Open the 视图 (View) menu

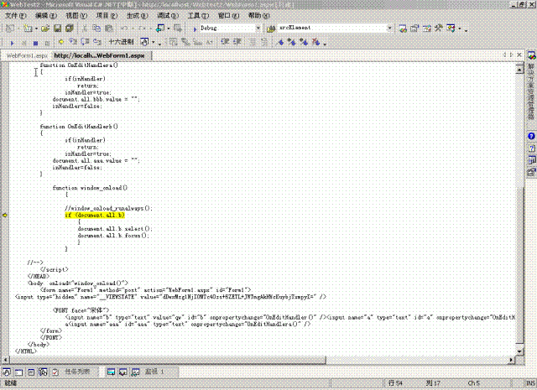[x=76, y=15]
